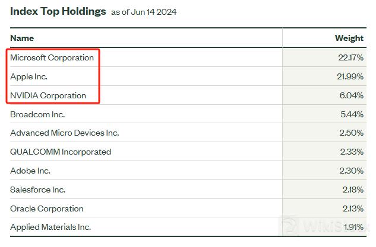Select the Apple Inc. row name
This screenshot has height=247, width=376.
click(x=29, y=77)
